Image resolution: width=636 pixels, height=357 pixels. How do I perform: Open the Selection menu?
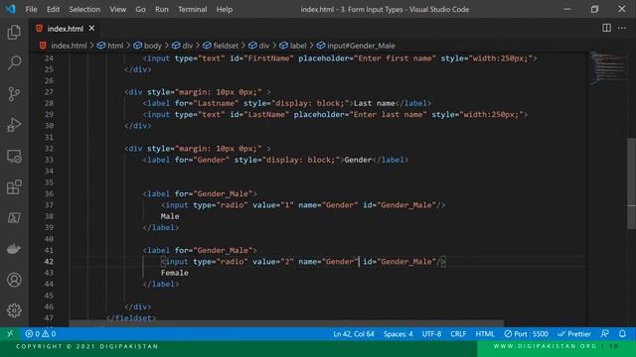point(84,9)
